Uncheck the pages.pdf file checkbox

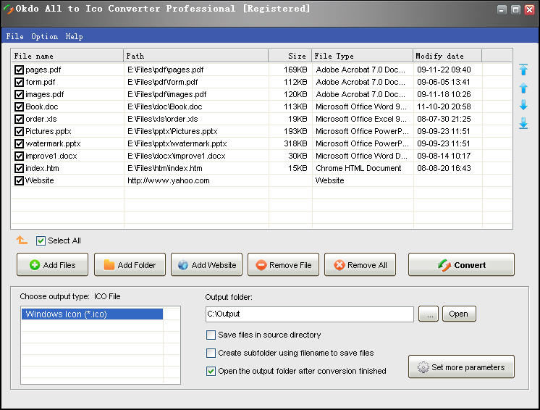19,70
